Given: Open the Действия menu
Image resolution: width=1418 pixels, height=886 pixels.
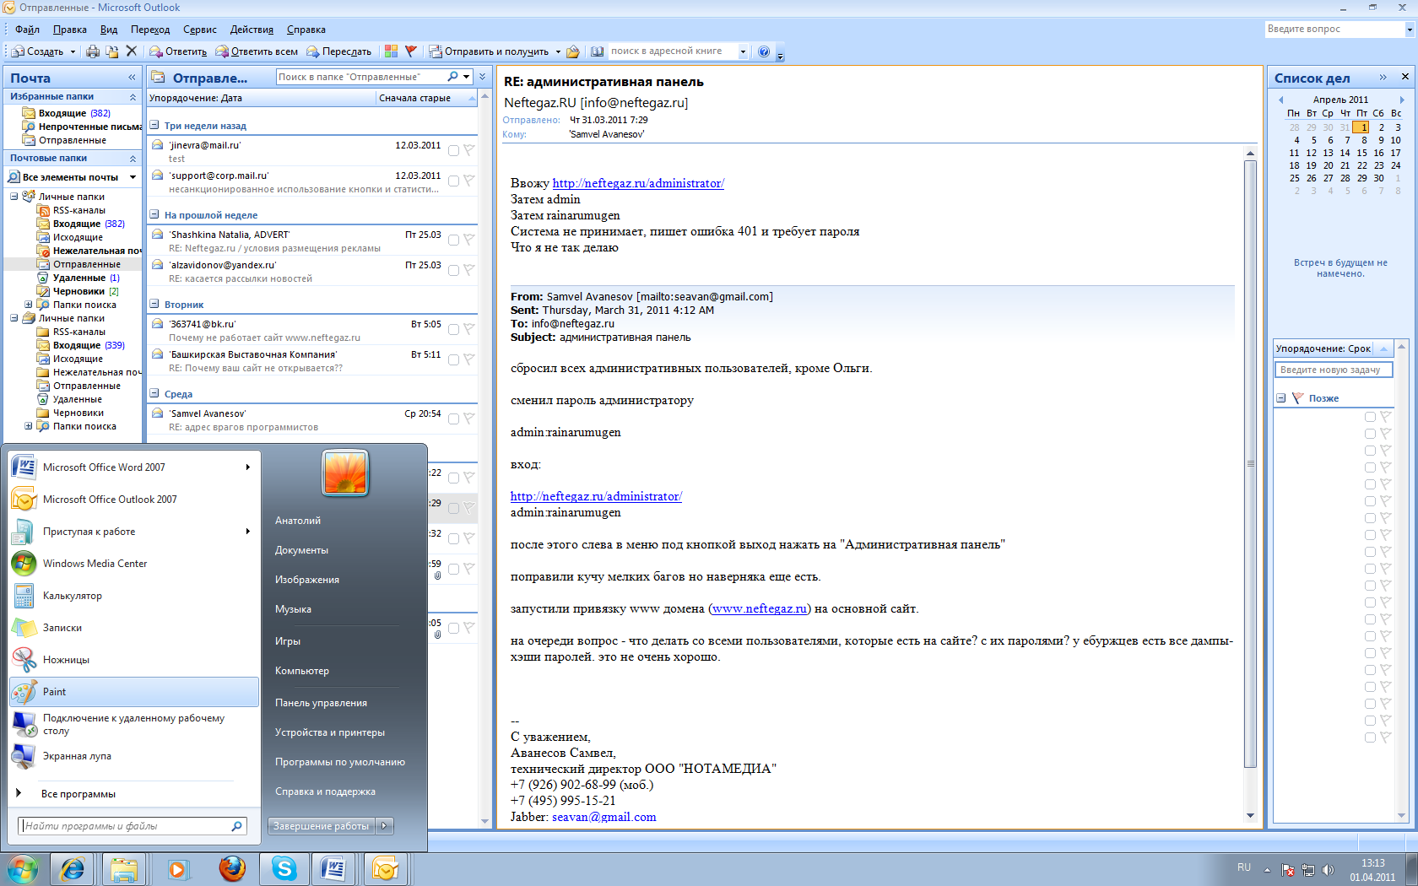Looking at the screenshot, I should [252, 30].
